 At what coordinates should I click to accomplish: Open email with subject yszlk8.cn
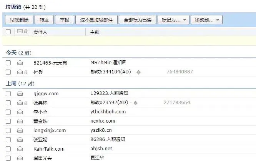tap(101, 130)
